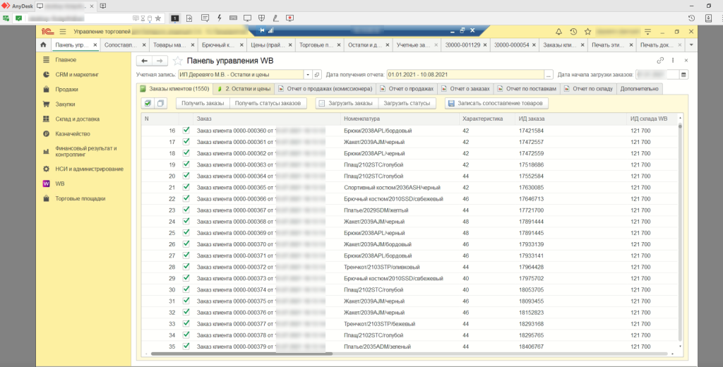723x367 pixels.
Task: Add panel to favorites with star icon
Action: coord(178,61)
